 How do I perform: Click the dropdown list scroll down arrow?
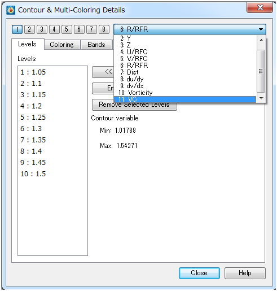[x=261, y=98]
